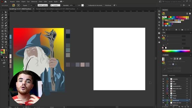Viewport: 192px width, 108px height.
Task: Select the Zoom tool magnifier
Action: coord(6,47)
